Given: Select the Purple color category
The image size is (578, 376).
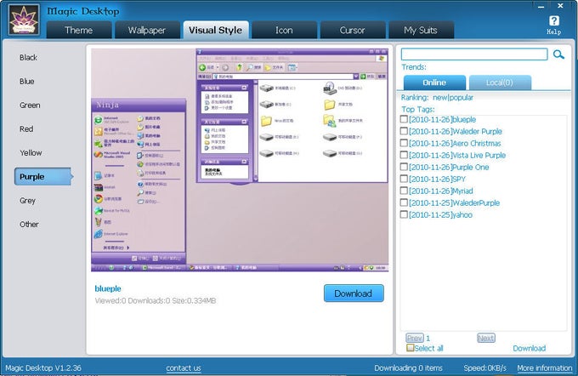Looking at the screenshot, I should [x=43, y=177].
